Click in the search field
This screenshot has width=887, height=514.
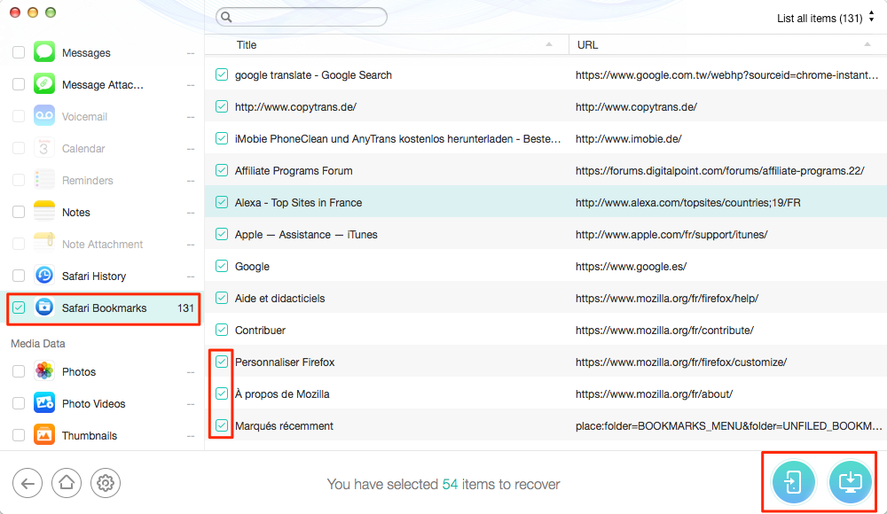tap(302, 17)
